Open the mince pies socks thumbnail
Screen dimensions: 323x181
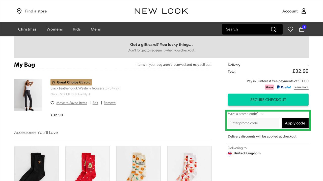coord(139,164)
